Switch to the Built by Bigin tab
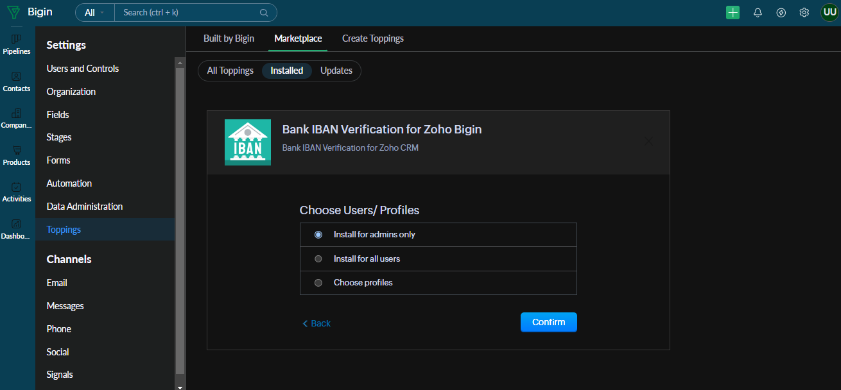Viewport: 841px width, 390px height. (x=229, y=38)
